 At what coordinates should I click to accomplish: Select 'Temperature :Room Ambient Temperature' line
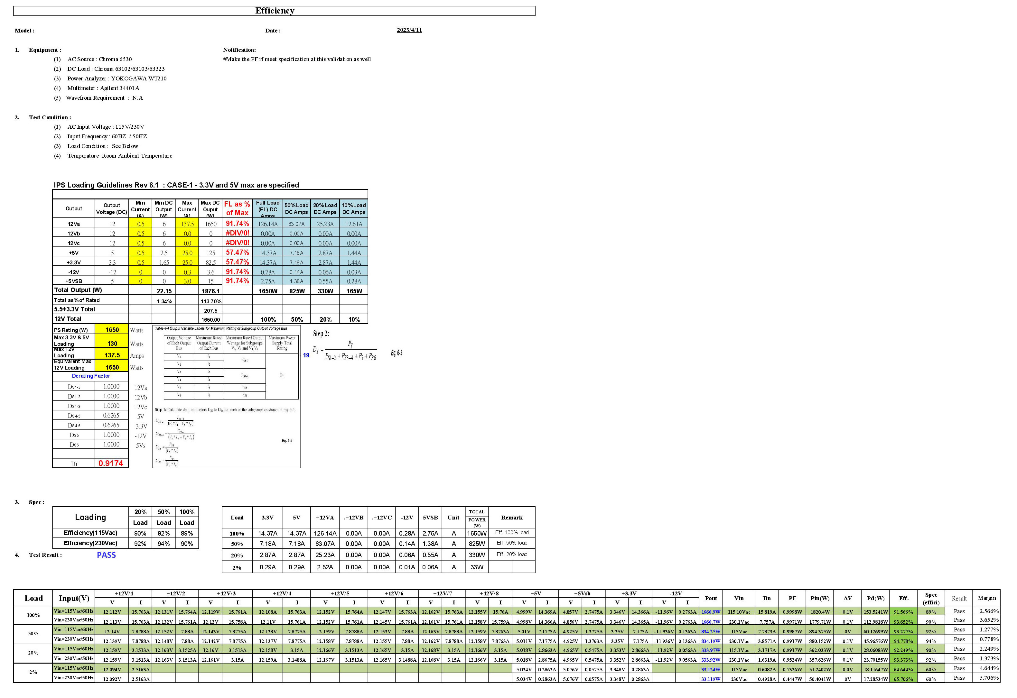click(x=119, y=156)
